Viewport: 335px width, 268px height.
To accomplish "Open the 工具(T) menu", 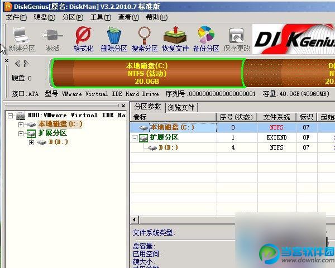I will [x=100, y=17].
